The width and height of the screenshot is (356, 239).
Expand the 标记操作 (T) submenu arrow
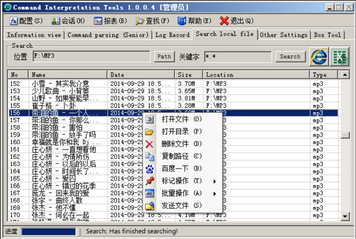point(215,181)
